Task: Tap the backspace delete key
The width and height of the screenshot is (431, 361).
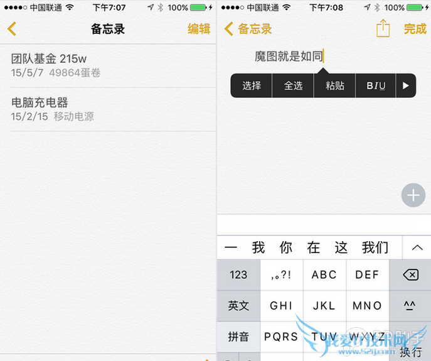Action: [410, 274]
